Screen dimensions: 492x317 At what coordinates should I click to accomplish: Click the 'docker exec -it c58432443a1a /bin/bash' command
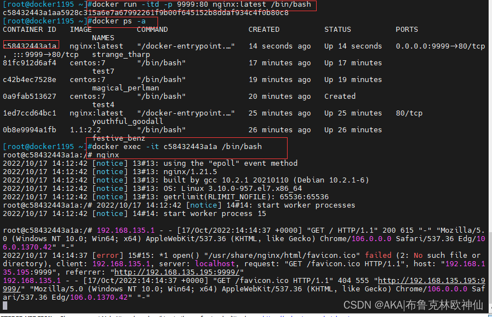click(177, 147)
